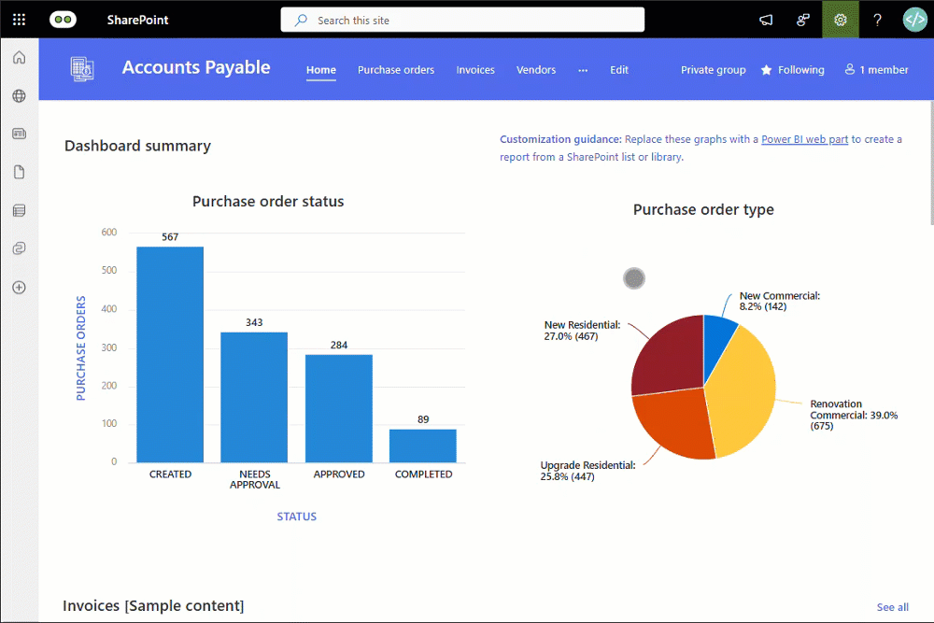Click the New Commercial: 8.2% (142) label
Screen dimensions: 934x623
(780, 301)
